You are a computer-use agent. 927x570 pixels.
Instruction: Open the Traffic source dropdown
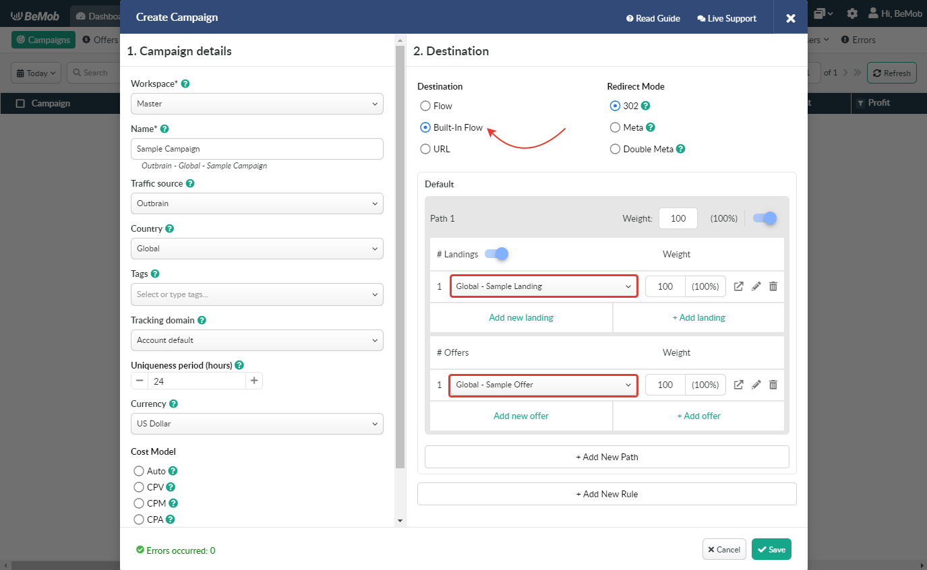257,203
